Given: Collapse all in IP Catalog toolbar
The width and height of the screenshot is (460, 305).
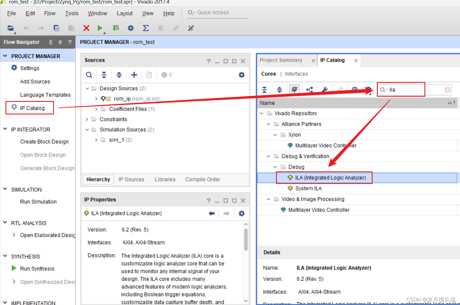Looking at the screenshot, I should pyautogui.click(x=265, y=90).
